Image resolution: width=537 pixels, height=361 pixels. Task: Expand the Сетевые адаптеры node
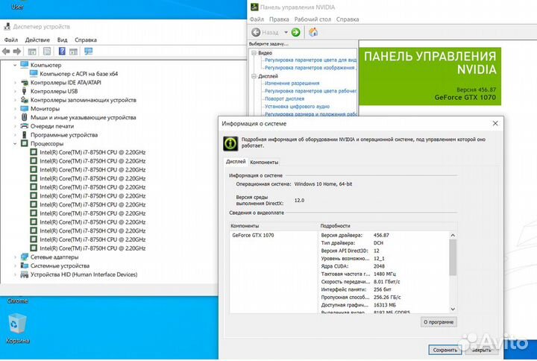pyautogui.click(x=15, y=257)
